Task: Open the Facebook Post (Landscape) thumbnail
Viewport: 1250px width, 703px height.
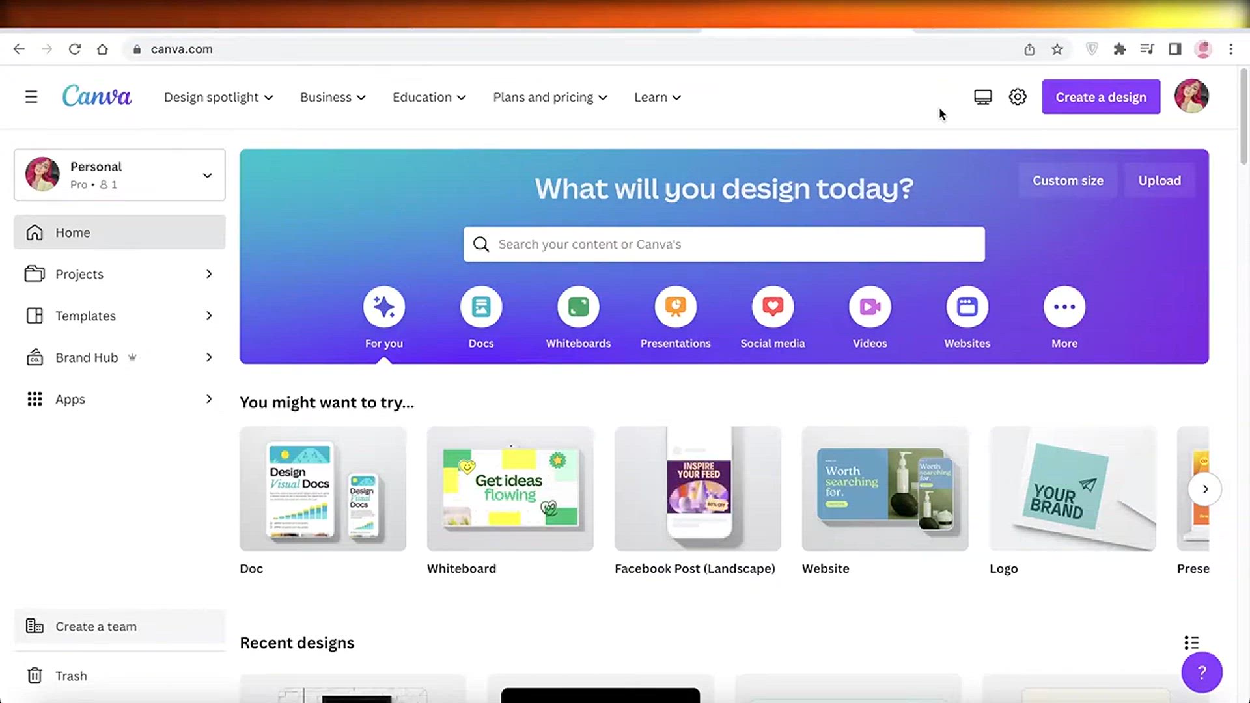Action: point(698,489)
